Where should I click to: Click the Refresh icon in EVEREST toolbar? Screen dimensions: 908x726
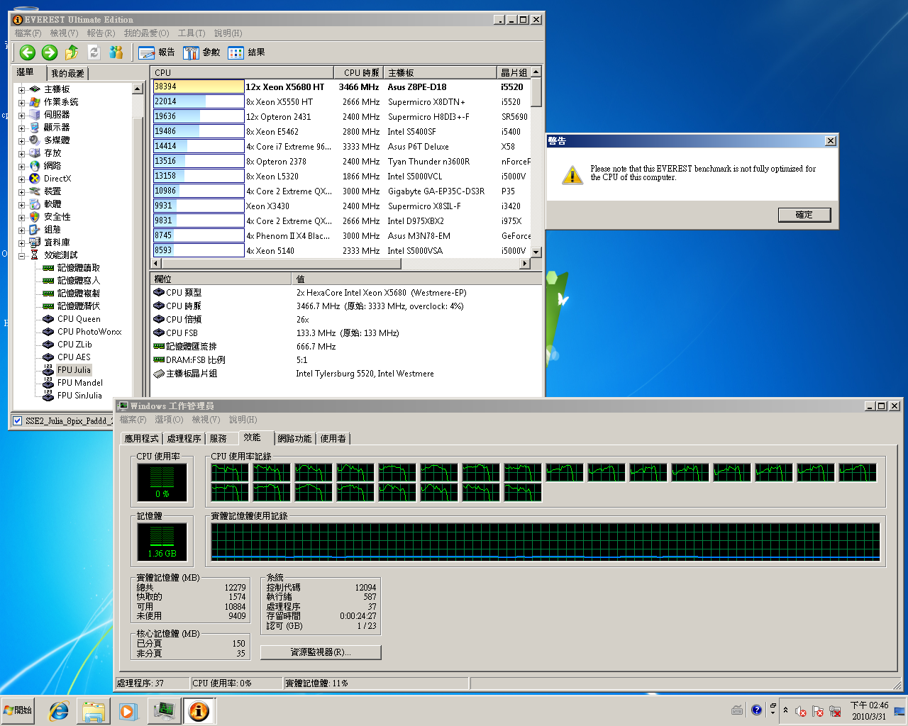[x=94, y=52]
